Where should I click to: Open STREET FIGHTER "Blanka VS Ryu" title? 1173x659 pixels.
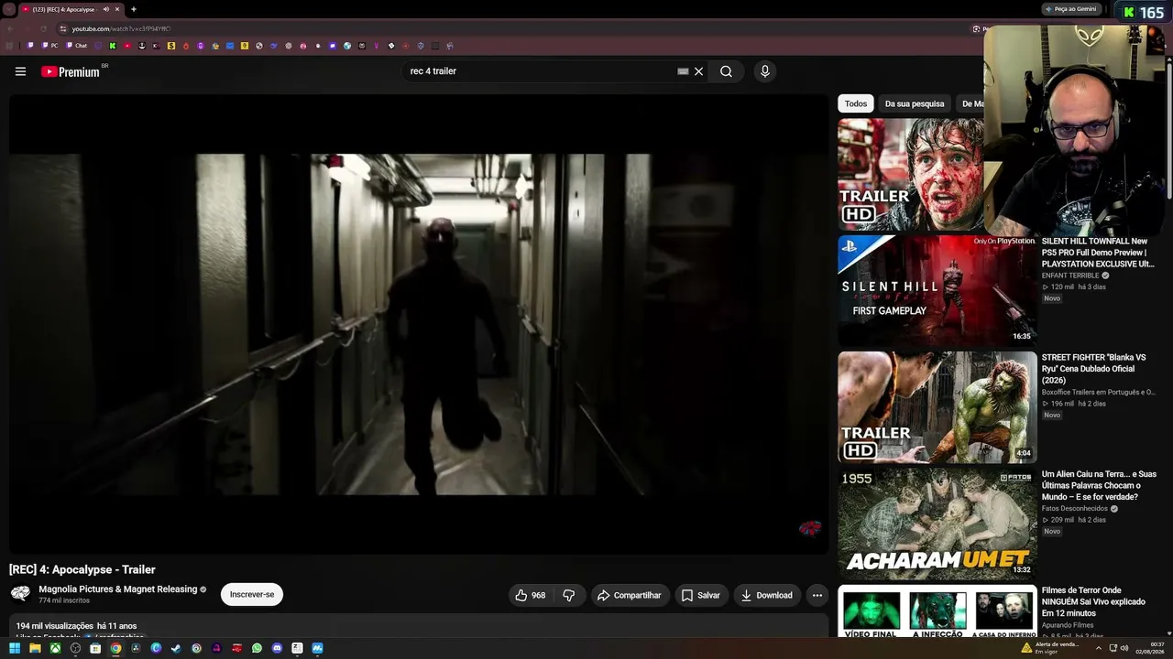[1094, 369]
